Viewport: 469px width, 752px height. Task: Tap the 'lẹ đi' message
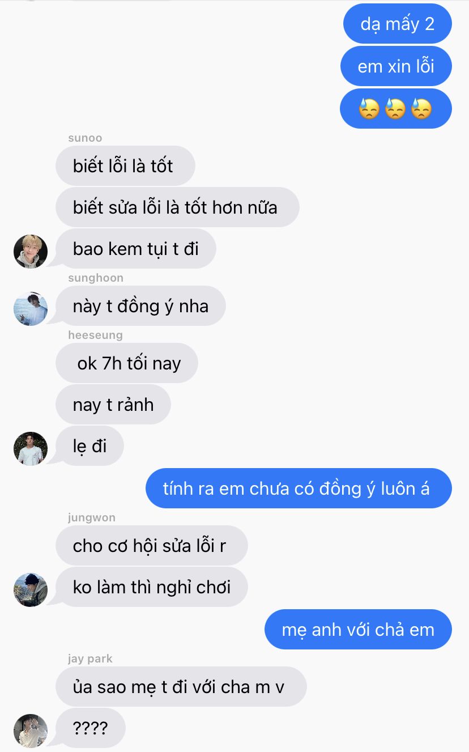coord(89,446)
